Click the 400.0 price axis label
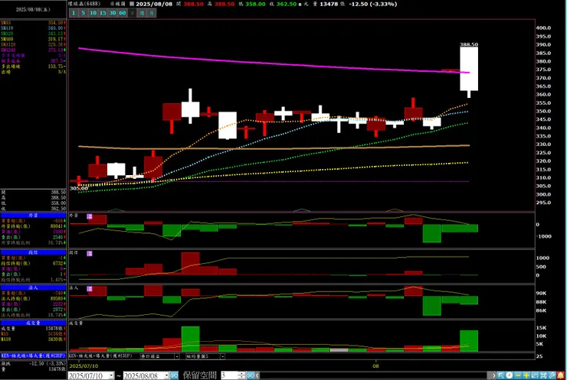The height and width of the screenshot is (380, 567). (x=543, y=28)
